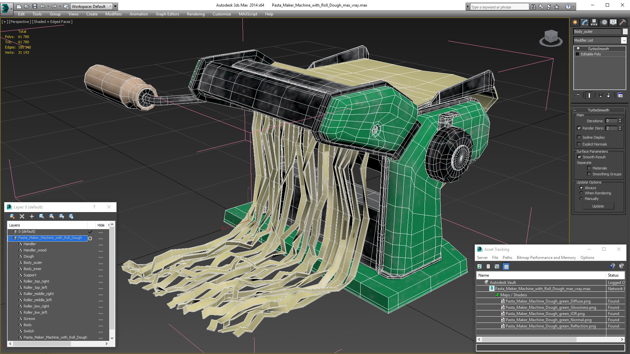Click Body_outer object color swatch

coord(625,31)
